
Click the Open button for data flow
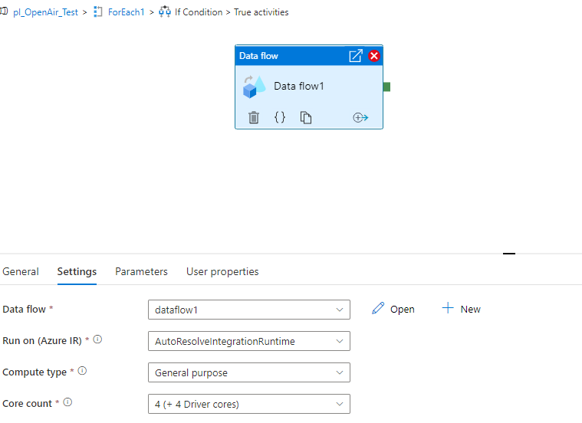(x=393, y=309)
